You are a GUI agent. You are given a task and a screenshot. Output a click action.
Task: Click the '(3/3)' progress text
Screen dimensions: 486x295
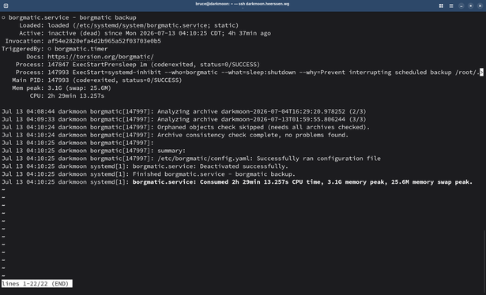coord(357,119)
